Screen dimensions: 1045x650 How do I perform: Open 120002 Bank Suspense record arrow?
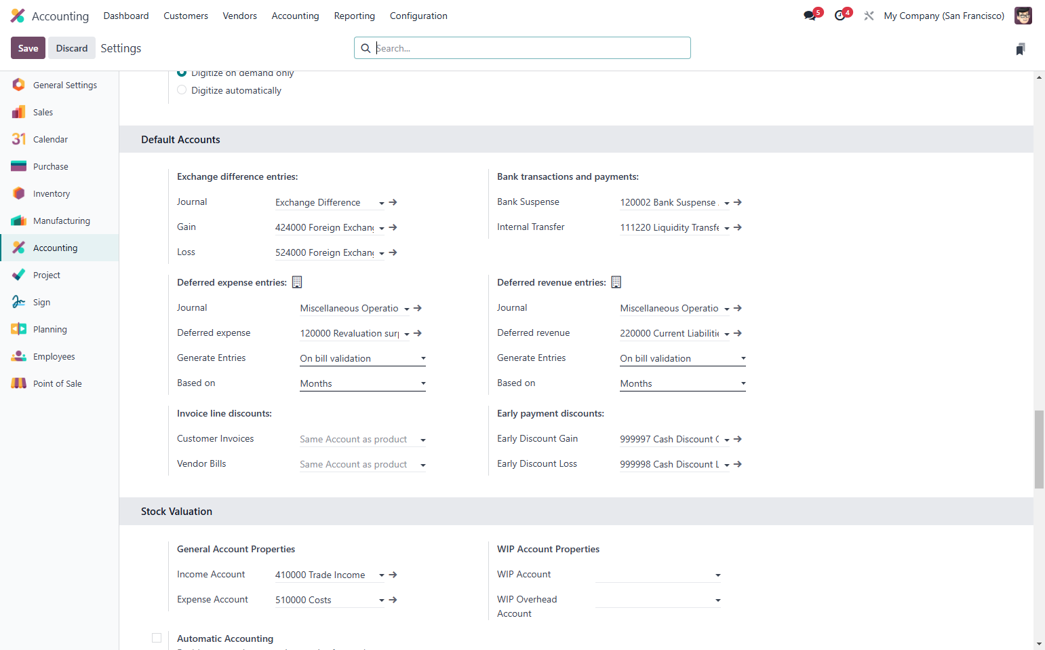738,202
